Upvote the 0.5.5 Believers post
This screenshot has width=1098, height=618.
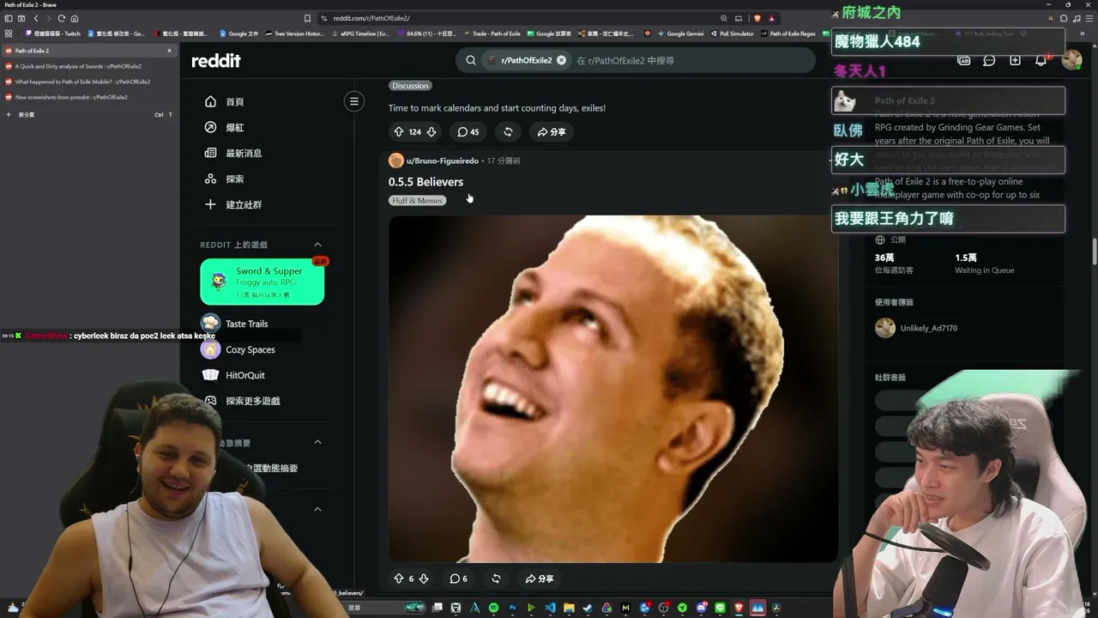click(399, 579)
